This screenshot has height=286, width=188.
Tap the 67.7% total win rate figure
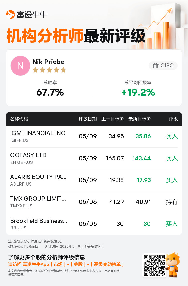[x=50, y=92]
